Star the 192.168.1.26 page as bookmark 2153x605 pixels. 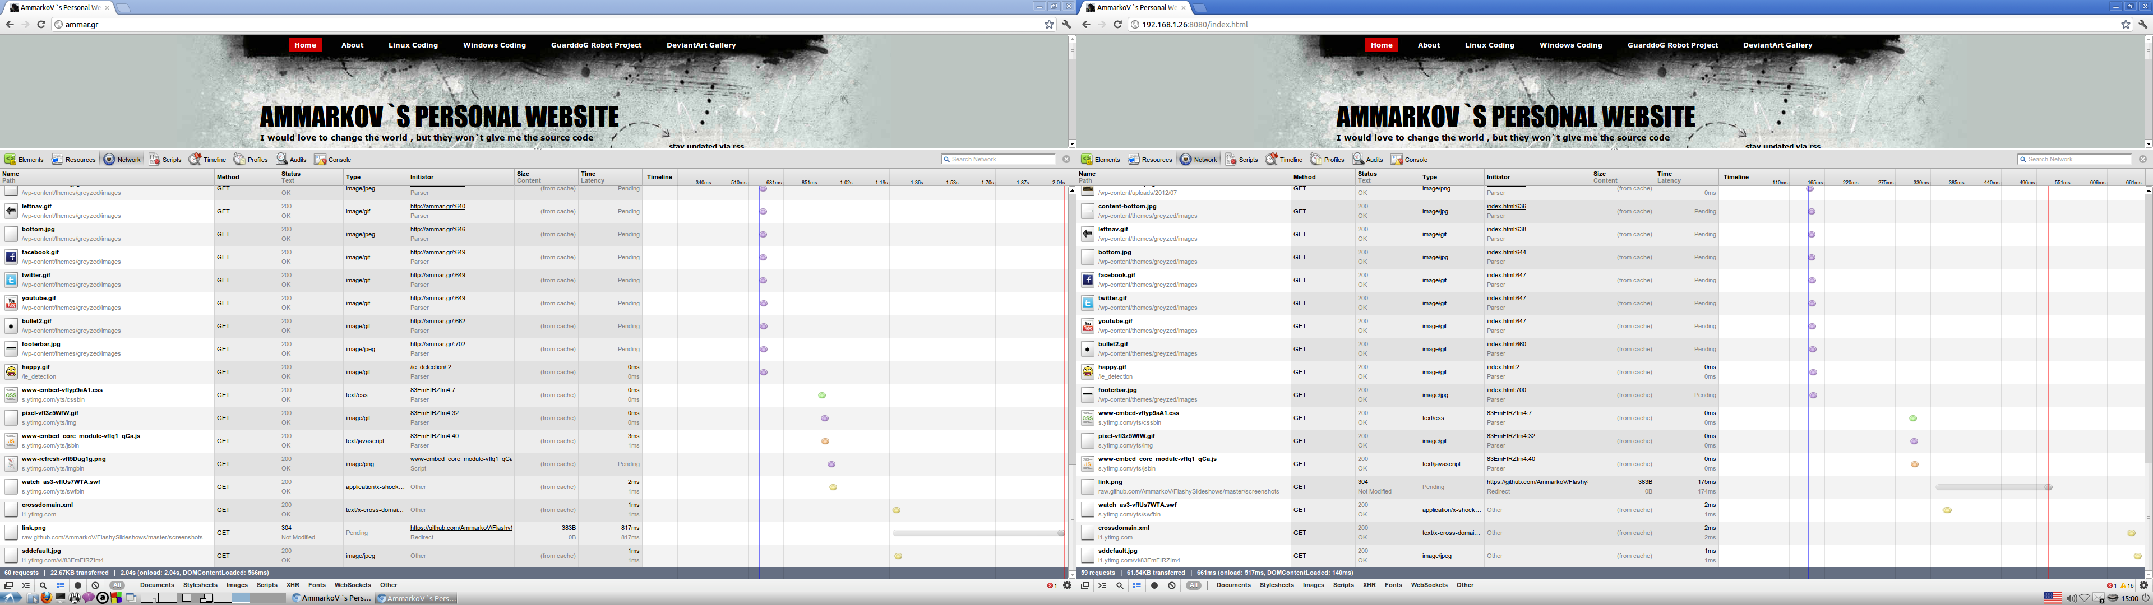point(2126,24)
